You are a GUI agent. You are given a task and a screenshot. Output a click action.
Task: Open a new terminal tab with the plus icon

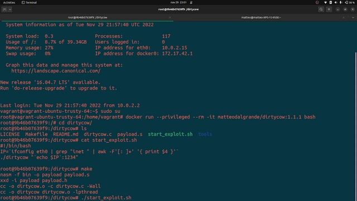tap(4, 9)
